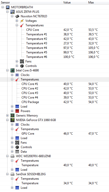Collapse the ASUS Z97M-PLUS node
The width and height of the screenshot is (109, 192).
tap(7, 12)
